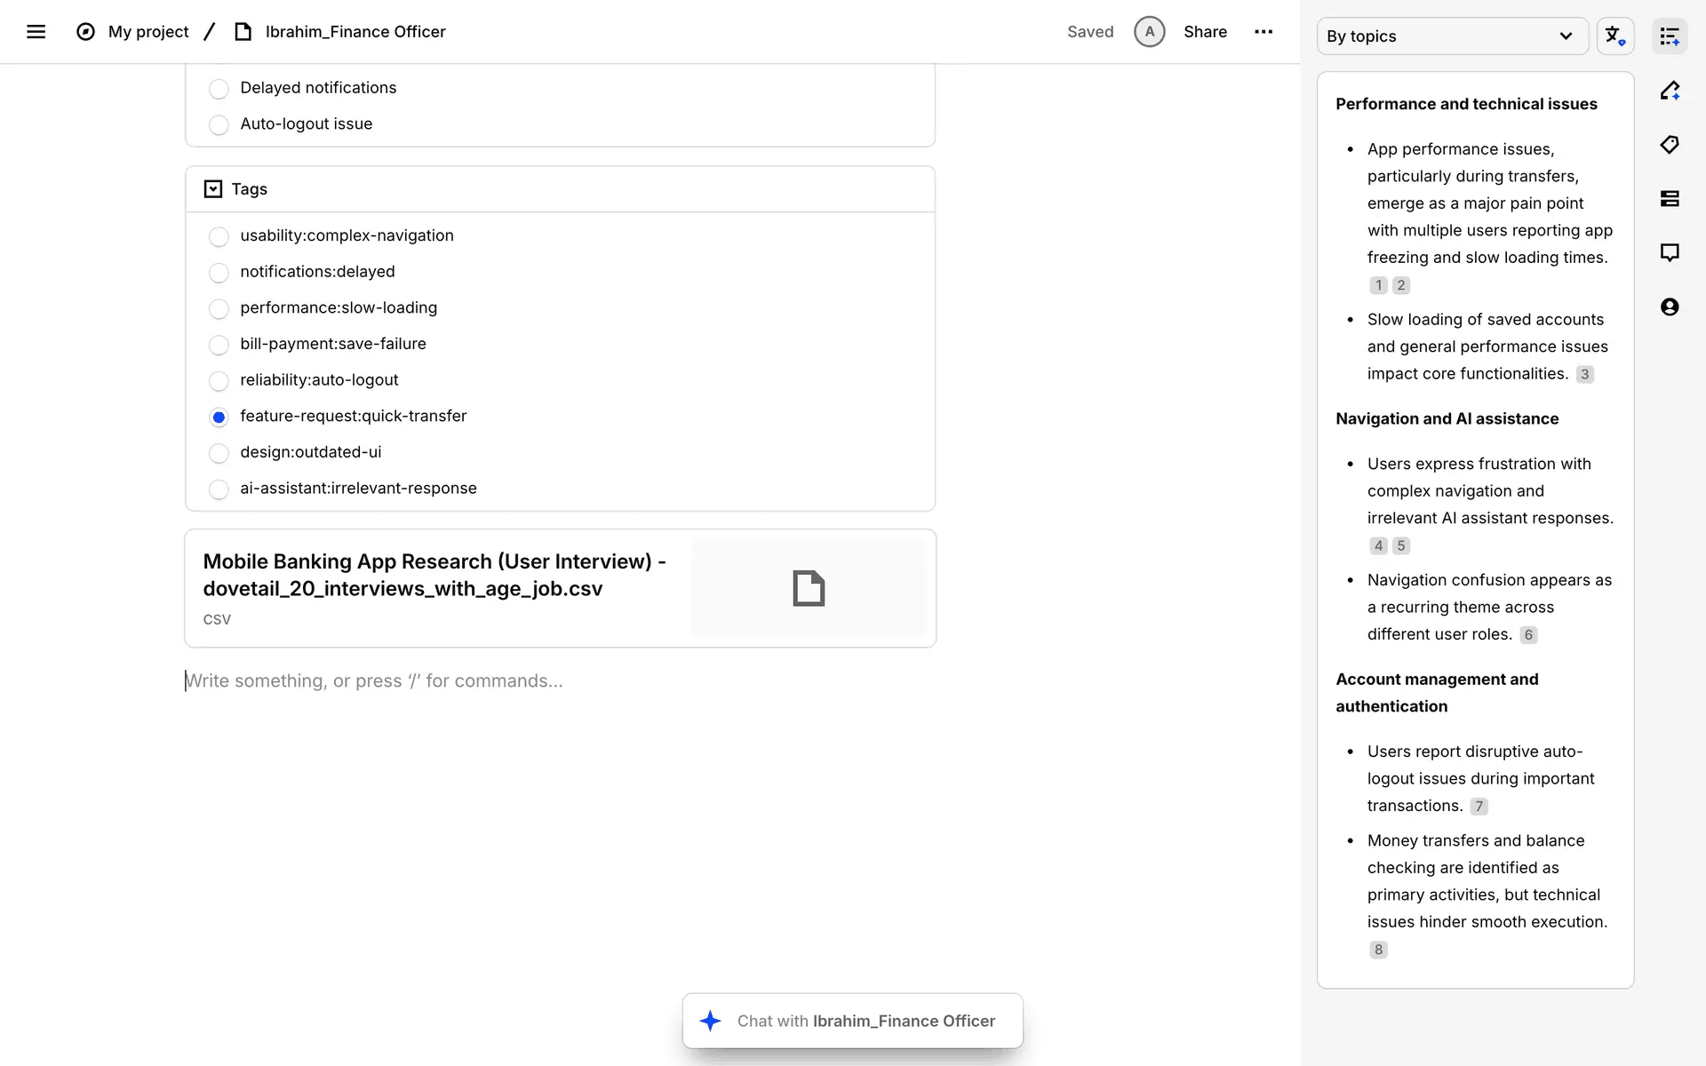Select the design:outdated-ui tag radio
Image resolution: width=1706 pixels, height=1066 pixels.
219,453
